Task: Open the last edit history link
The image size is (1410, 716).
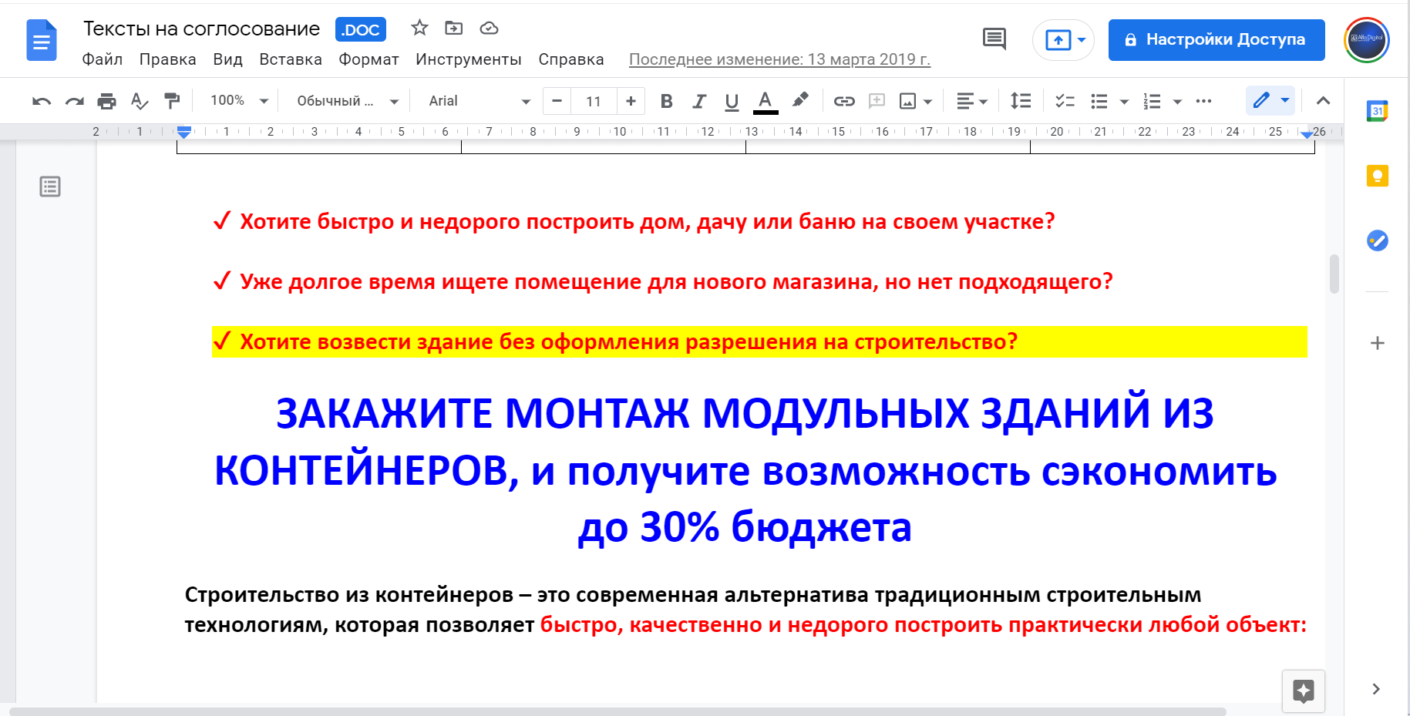Action: click(780, 59)
